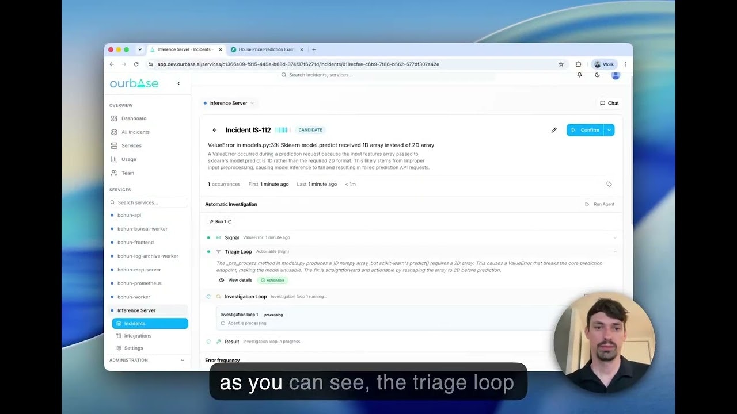Toggle dark mode moon icon
737x414 pixels.
(597, 75)
